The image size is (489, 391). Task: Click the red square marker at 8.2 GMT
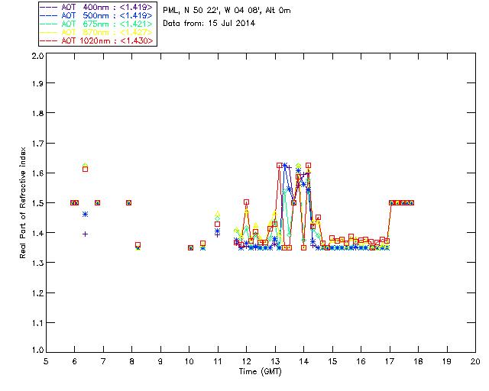click(138, 245)
